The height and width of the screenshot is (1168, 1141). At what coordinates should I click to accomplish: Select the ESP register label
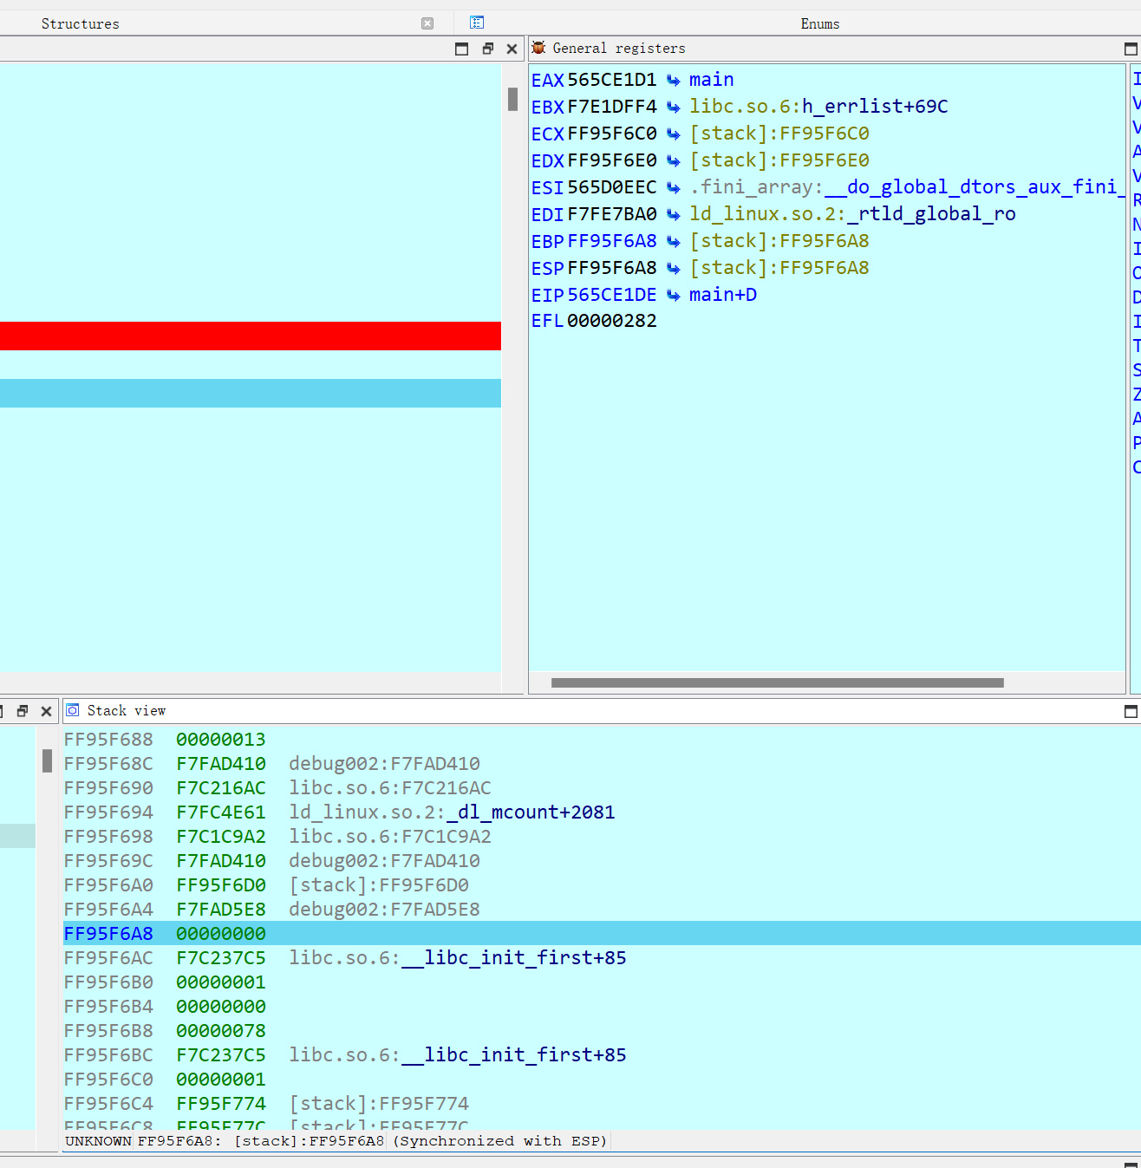[548, 268]
